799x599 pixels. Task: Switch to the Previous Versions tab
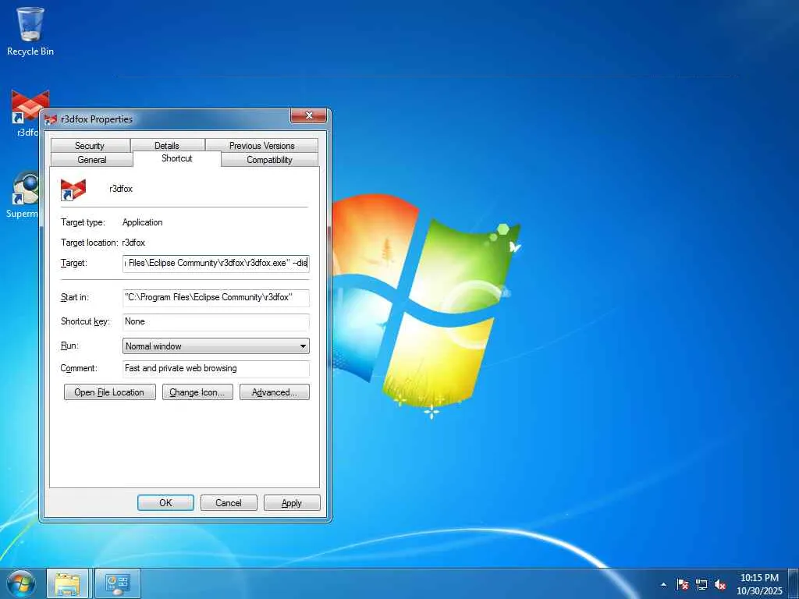click(262, 146)
